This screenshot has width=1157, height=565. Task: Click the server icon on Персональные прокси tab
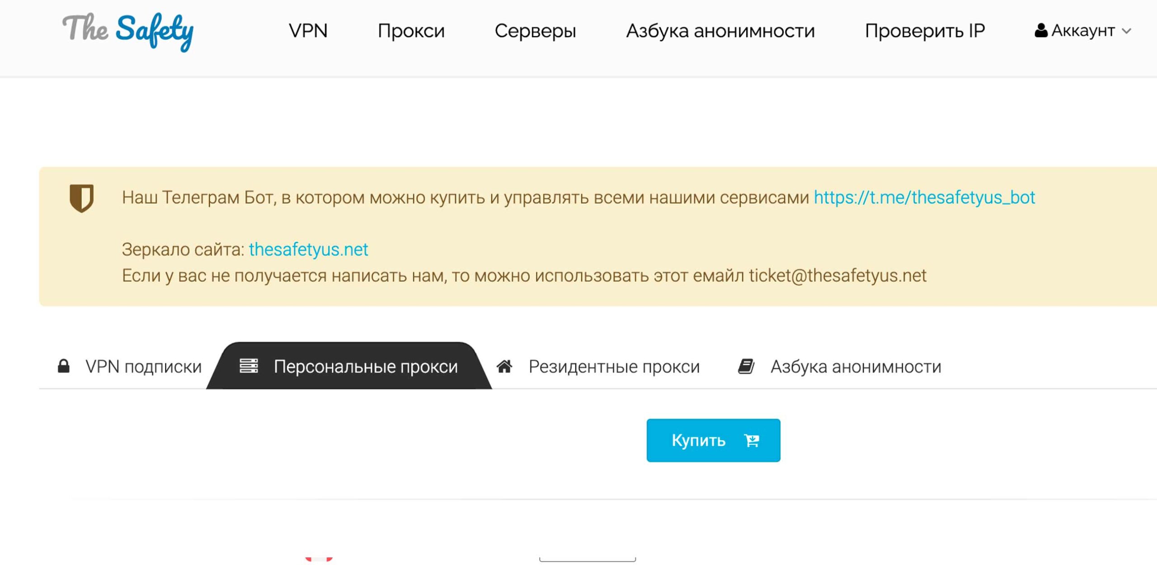(x=249, y=366)
